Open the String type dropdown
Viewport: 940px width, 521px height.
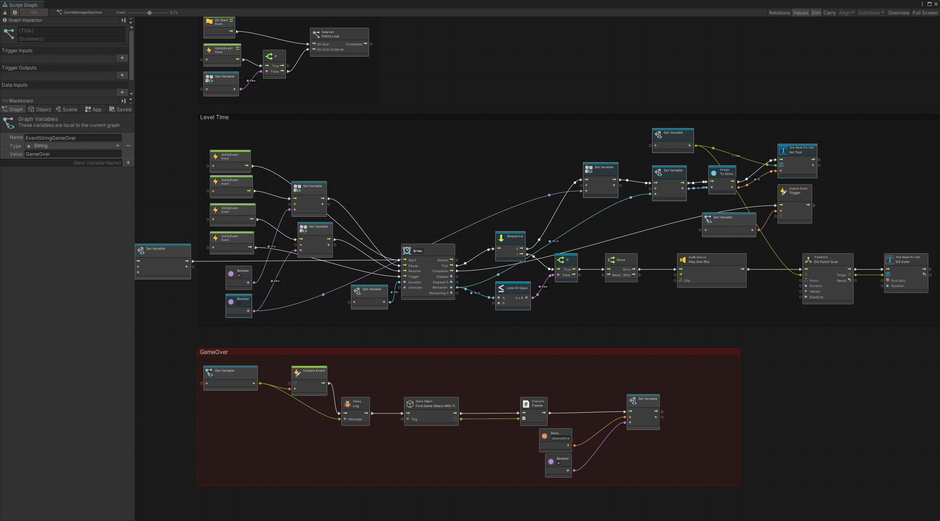point(73,146)
